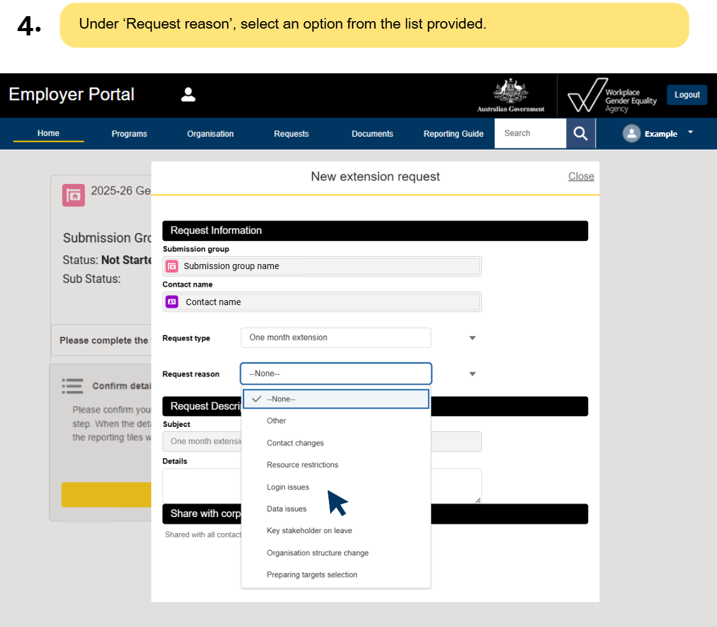Click the user profile icon in the header
This screenshot has width=717, height=627.
click(188, 94)
